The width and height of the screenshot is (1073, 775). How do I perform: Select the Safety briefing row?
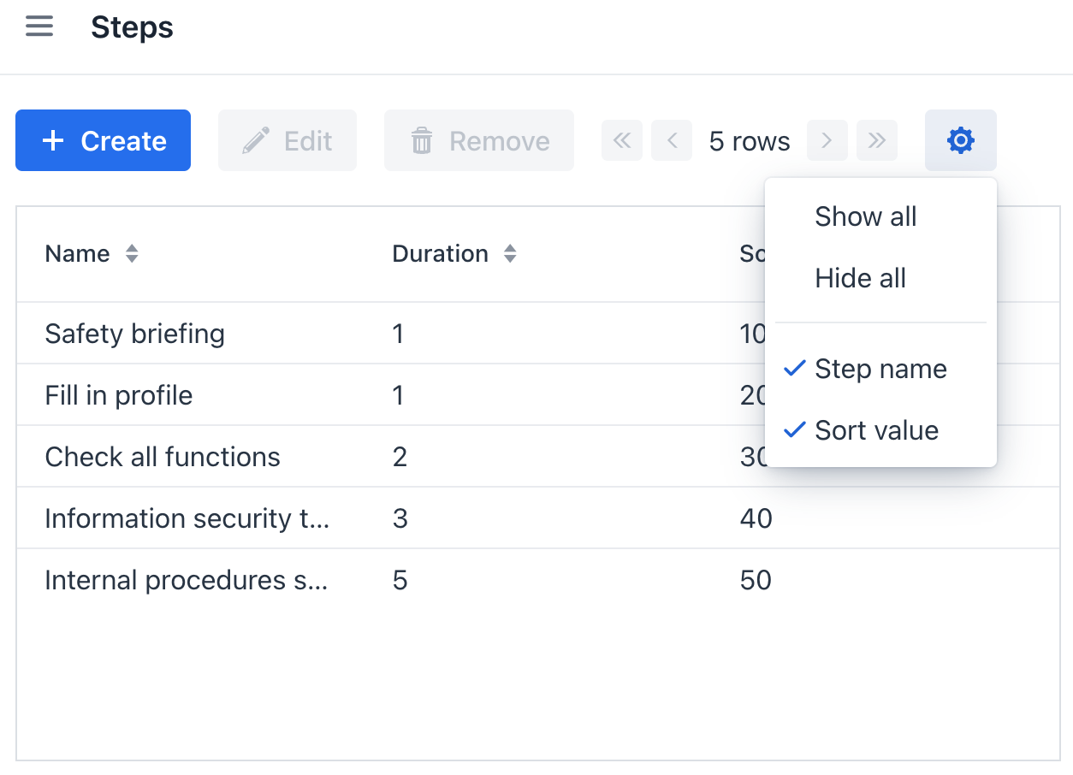(x=134, y=334)
